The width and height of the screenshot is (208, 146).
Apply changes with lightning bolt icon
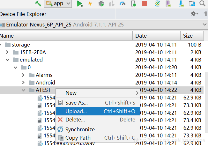(x=90, y=4)
